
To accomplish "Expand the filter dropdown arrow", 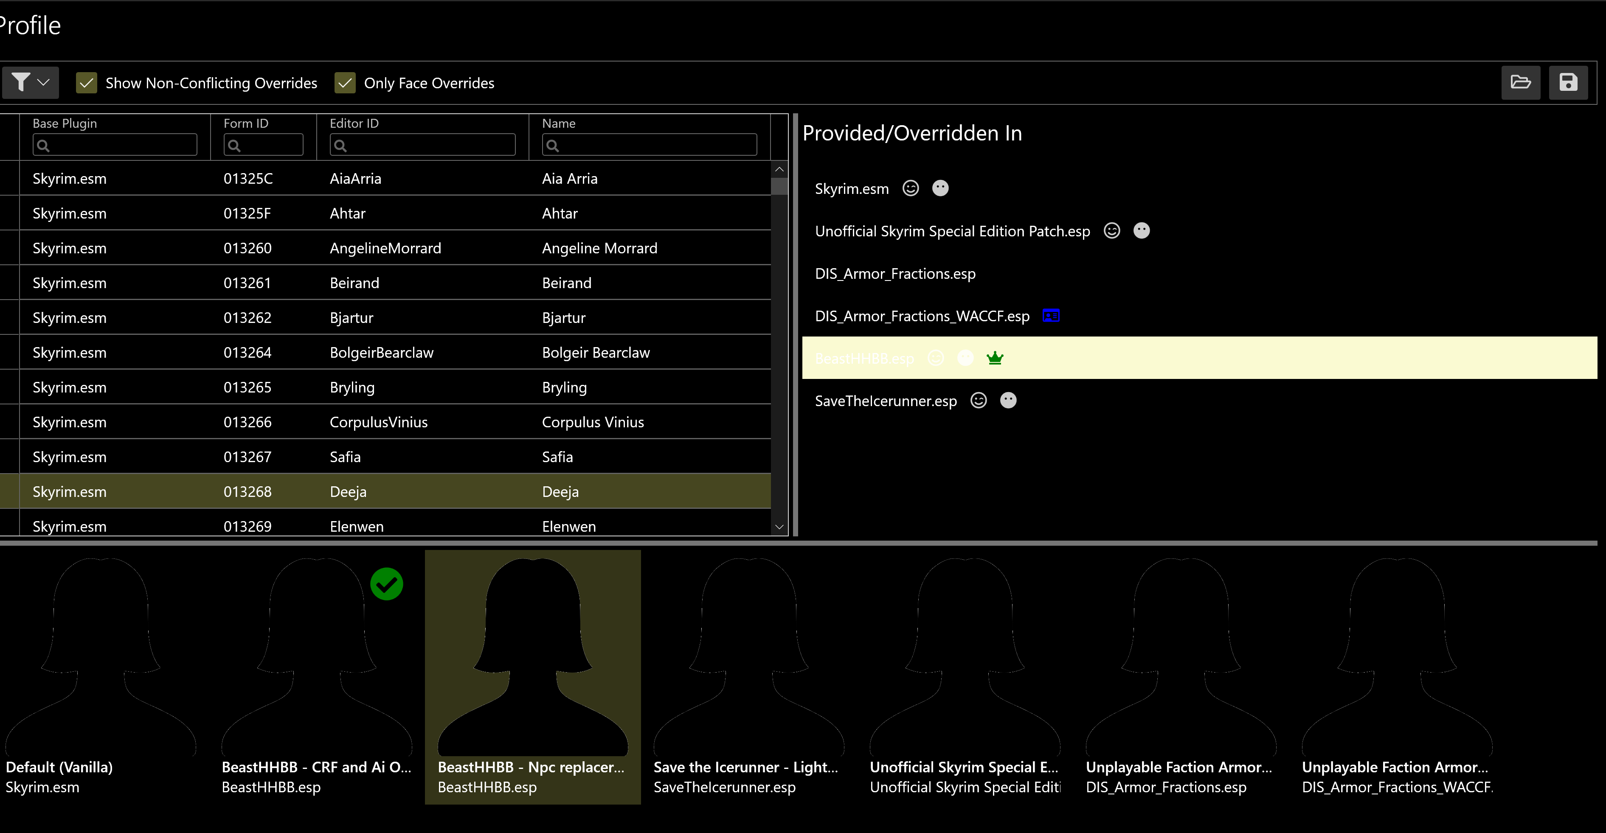I will coord(44,82).
